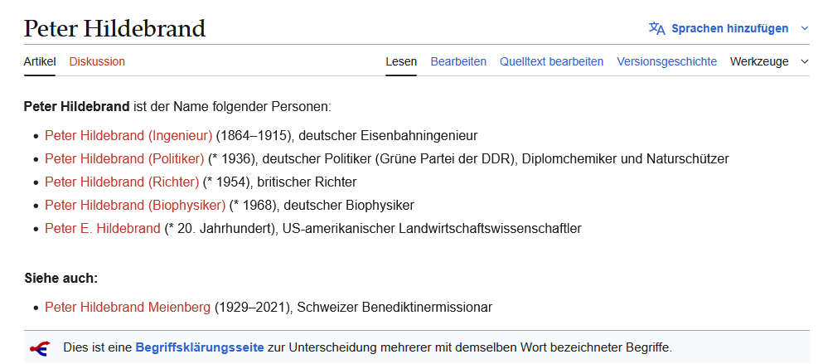Image resolution: width=823 pixels, height=364 pixels.
Task: Click the text 'Diplomchemiker und Naturschützer'
Action: (627, 158)
